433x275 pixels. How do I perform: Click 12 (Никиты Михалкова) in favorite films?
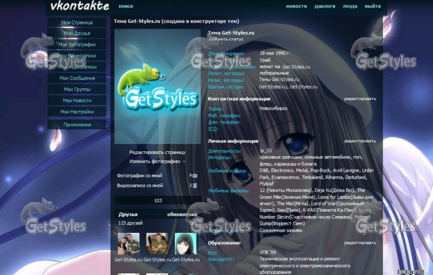[286, 190]
